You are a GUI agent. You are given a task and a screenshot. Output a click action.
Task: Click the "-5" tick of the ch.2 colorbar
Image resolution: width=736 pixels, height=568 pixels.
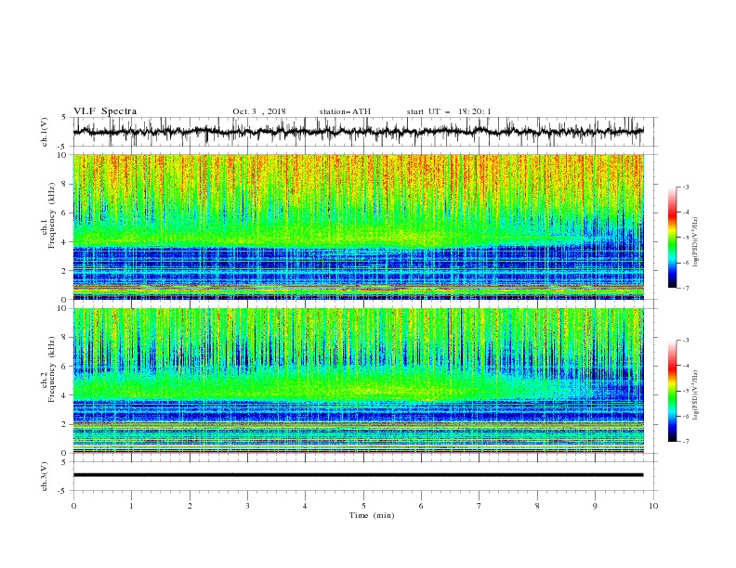(x=686, y=391)
